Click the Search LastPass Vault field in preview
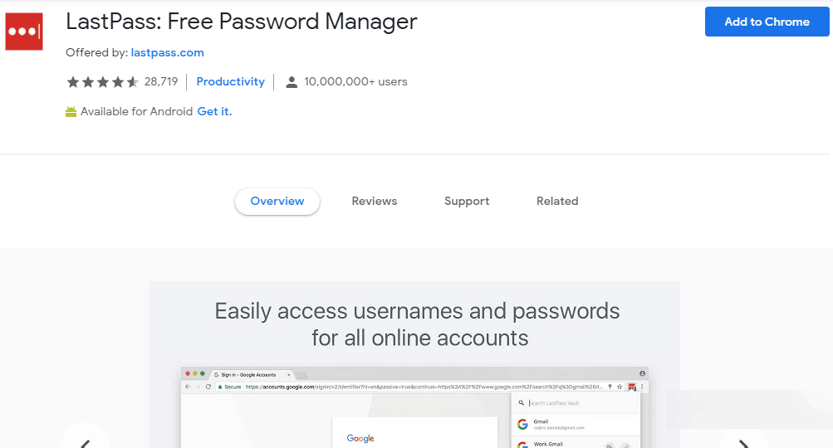The width and height of the screenshot is (833, 448). click(576, 403)
